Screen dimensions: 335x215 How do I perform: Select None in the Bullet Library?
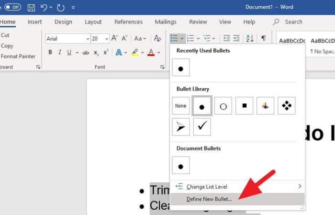pyautogui.click(x=181, y=106)
